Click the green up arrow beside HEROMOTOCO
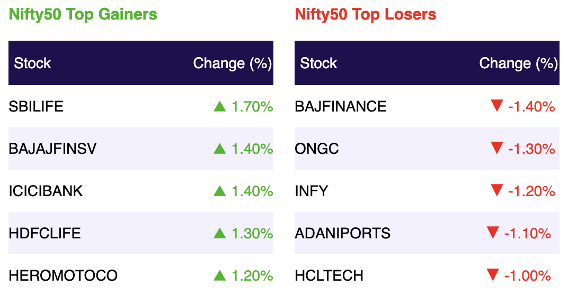Image resolution: width=568 pixels, height=296 pixels. [219, 275]
